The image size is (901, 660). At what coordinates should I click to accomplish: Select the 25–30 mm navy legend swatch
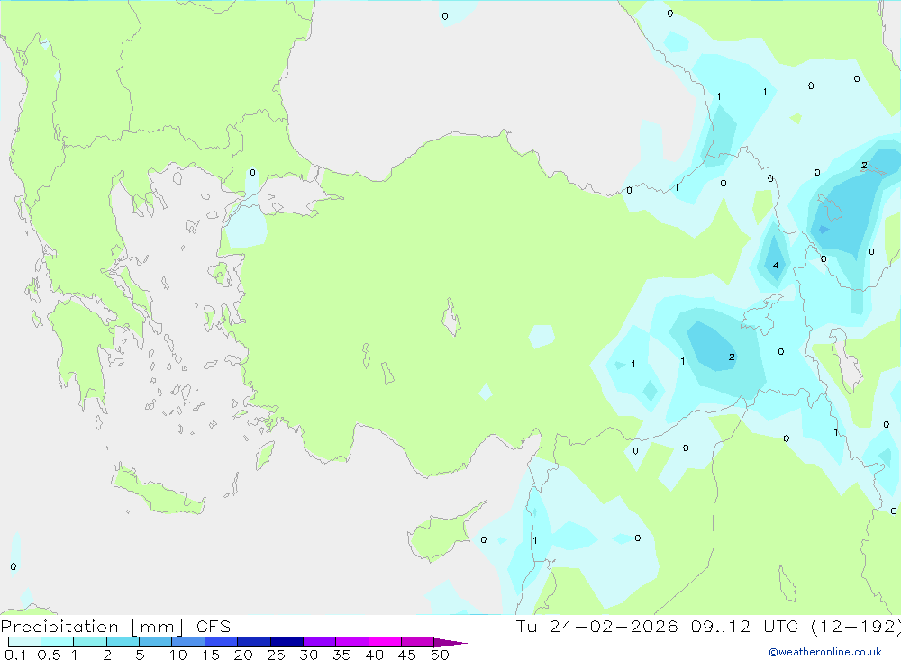(287, 642)
